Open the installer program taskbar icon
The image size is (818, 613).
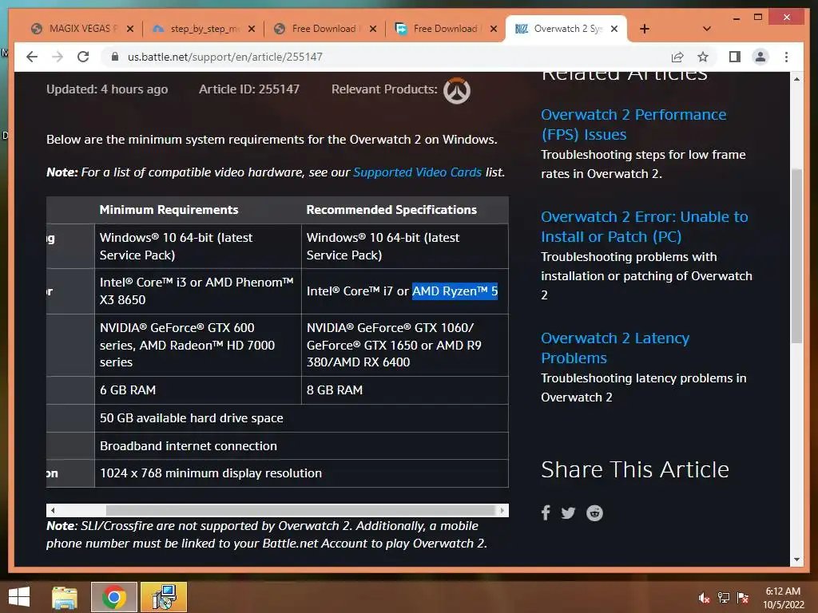(x=164, y=597)
